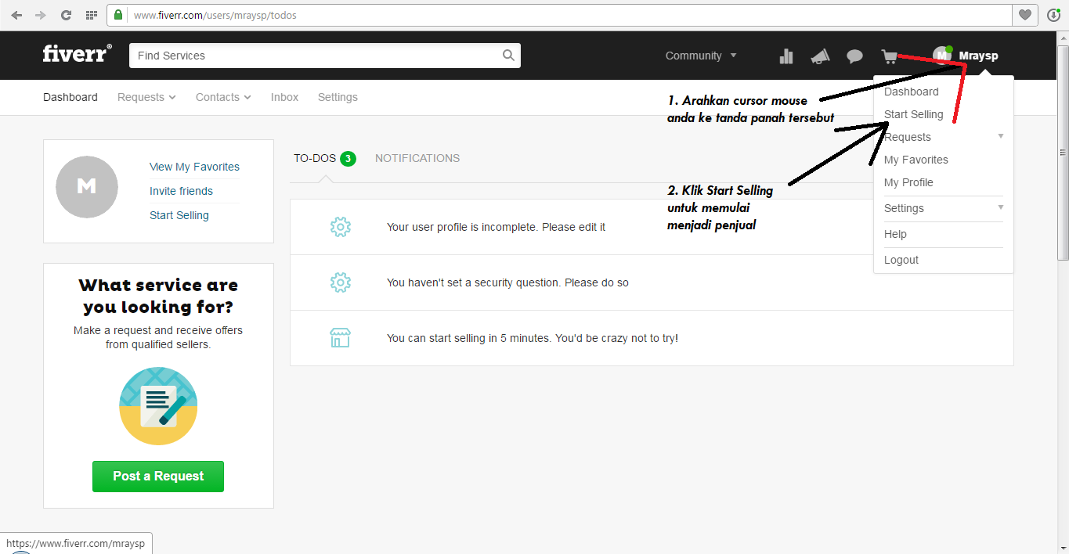Select Start Selling in the user menu
1069x554 pixels.
913,114
